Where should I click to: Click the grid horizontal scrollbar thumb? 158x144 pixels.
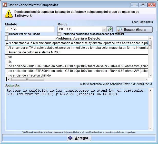tap(27, 79)
